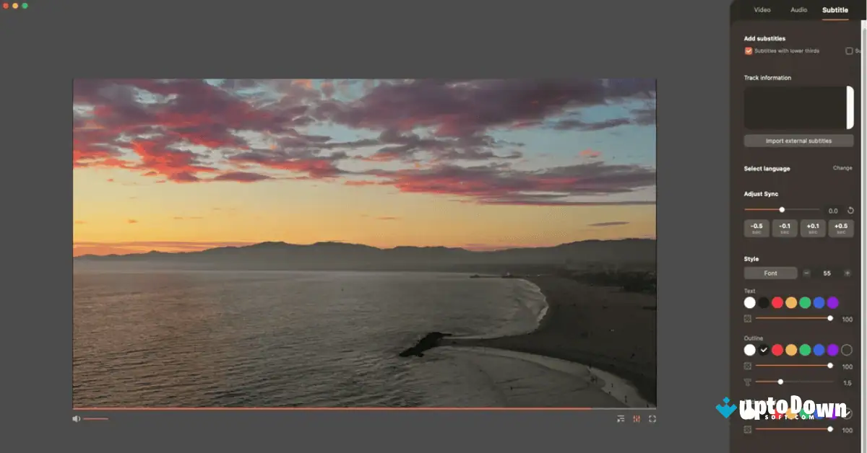Screen dimensions: 867x453
Task: Switch to the Audio tab
Action: [x=798, y=10]
